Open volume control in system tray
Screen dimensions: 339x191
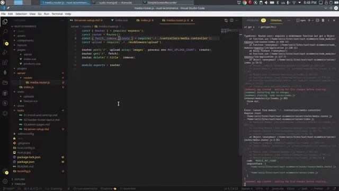[x=266, y=3]
